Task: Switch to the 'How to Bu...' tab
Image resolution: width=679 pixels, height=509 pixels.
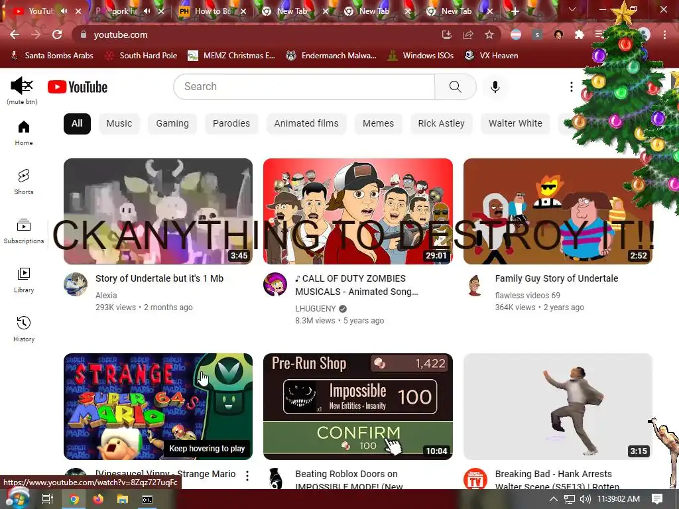Action: (212, 11)
